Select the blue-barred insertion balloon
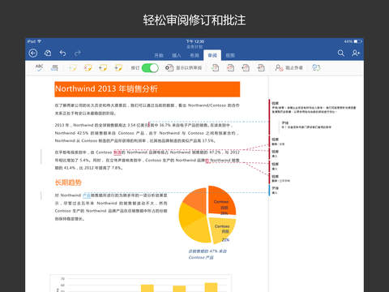This screenshot has width=389, height=292. (274, 191)
